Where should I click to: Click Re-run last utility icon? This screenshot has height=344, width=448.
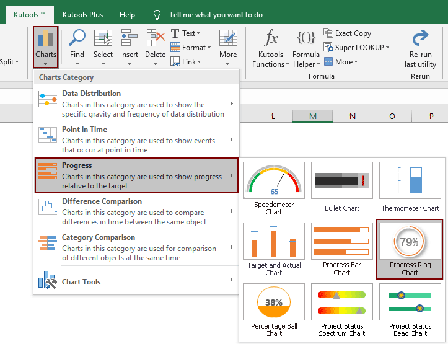tap(421, 48)
